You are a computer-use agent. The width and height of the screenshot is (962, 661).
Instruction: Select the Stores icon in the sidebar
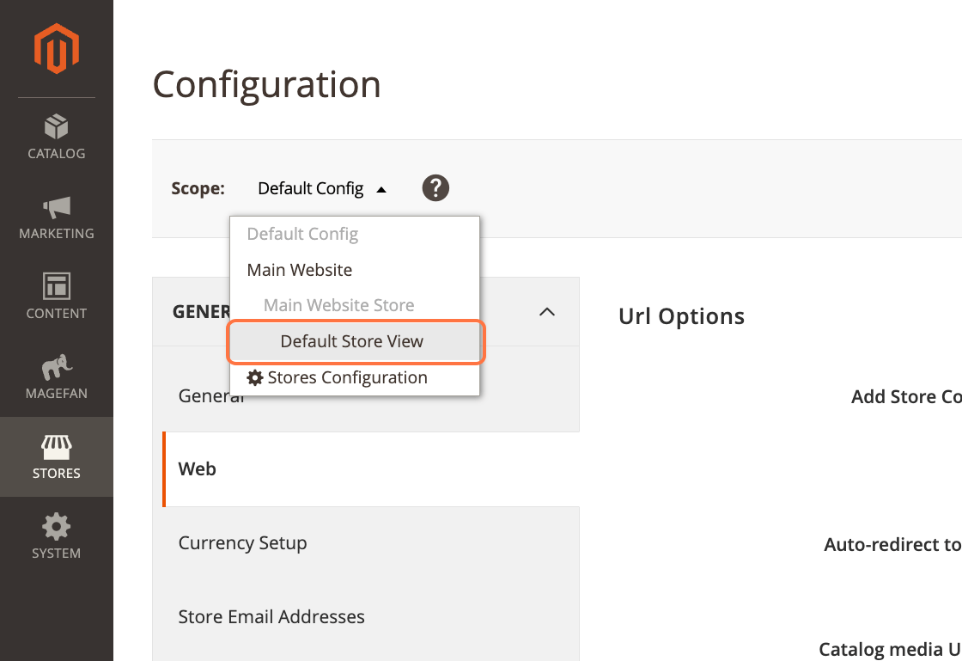tap(56, 456)
